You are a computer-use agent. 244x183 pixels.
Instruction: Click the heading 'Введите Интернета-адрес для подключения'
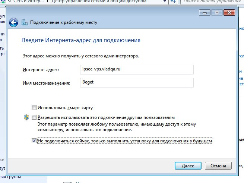81,40
